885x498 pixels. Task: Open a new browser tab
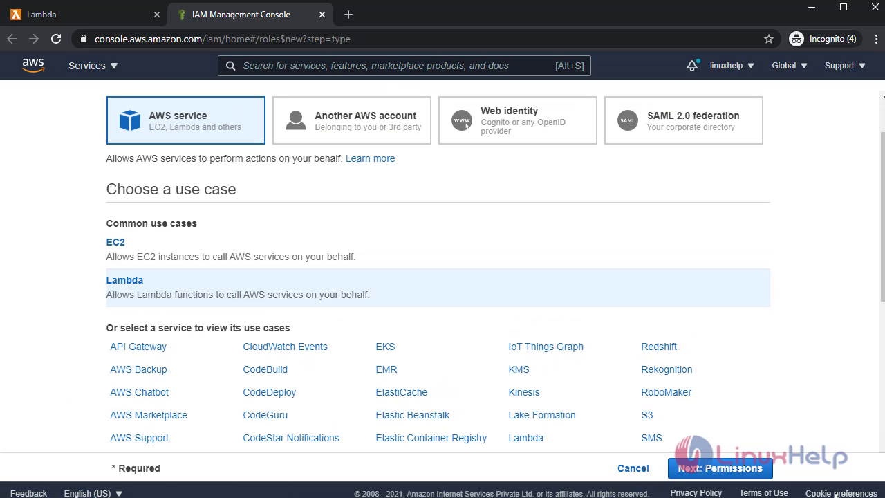click(348, 15)
